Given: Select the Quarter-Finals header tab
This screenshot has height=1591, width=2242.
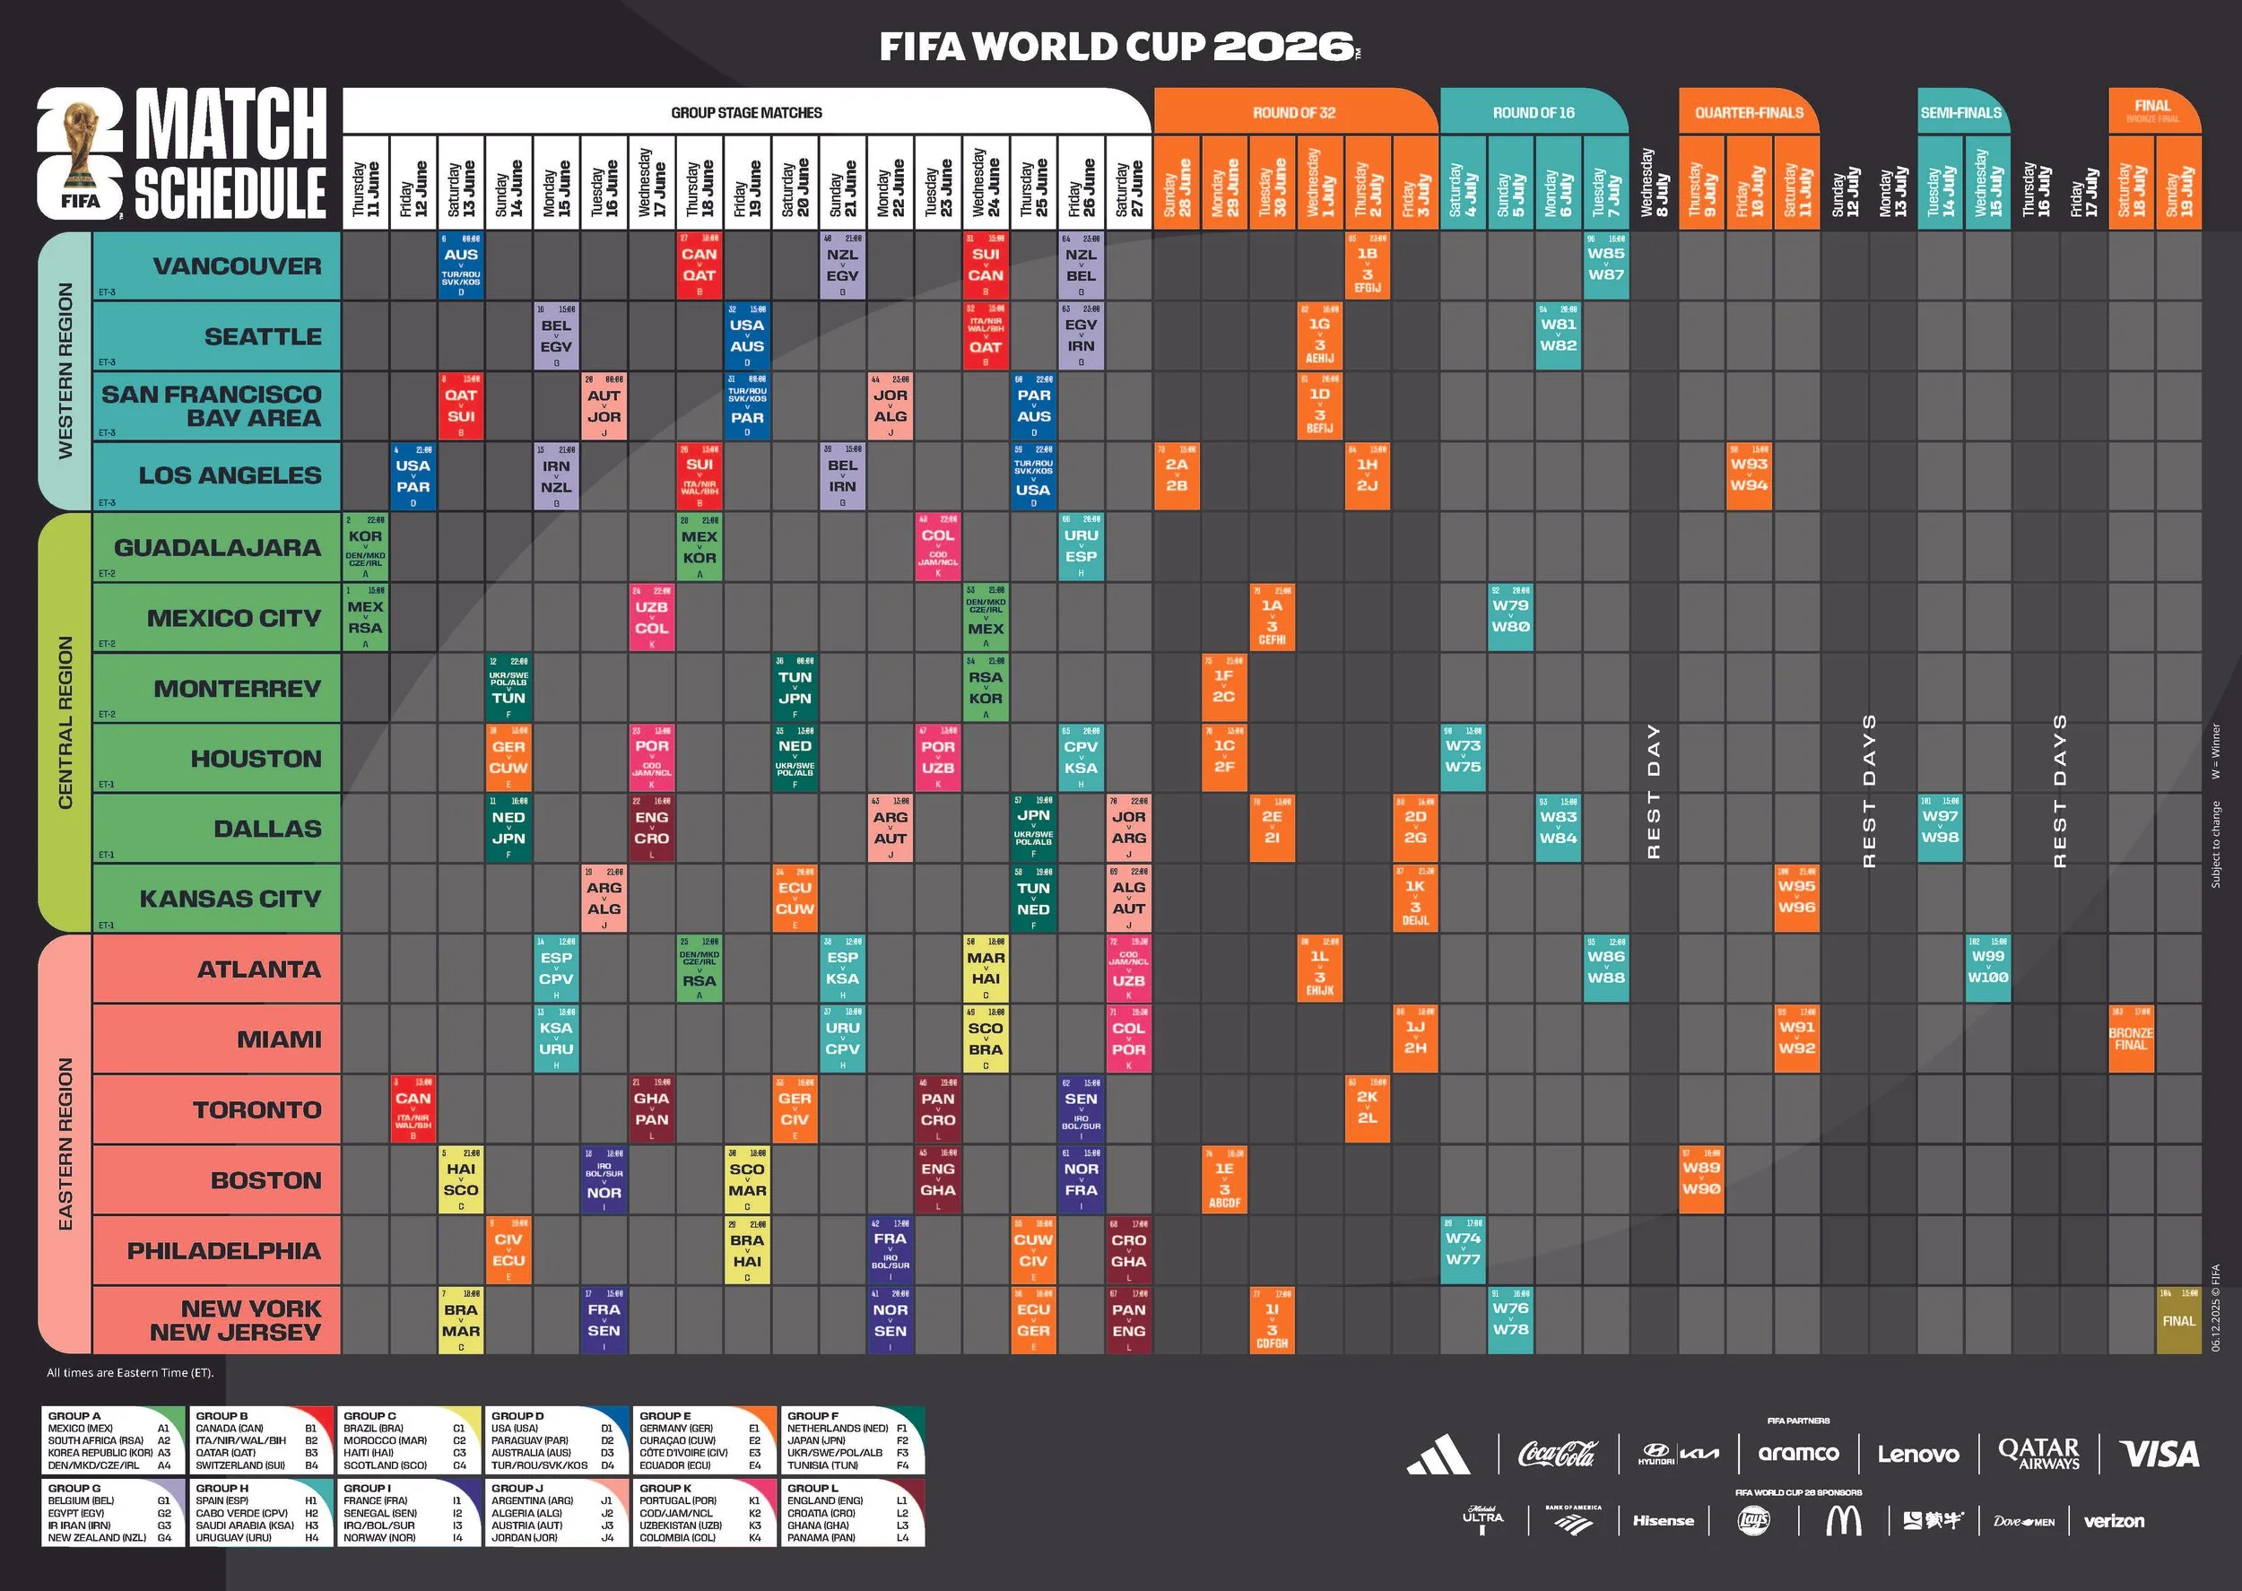Looking at the screenshot, I should [1749, 113].
